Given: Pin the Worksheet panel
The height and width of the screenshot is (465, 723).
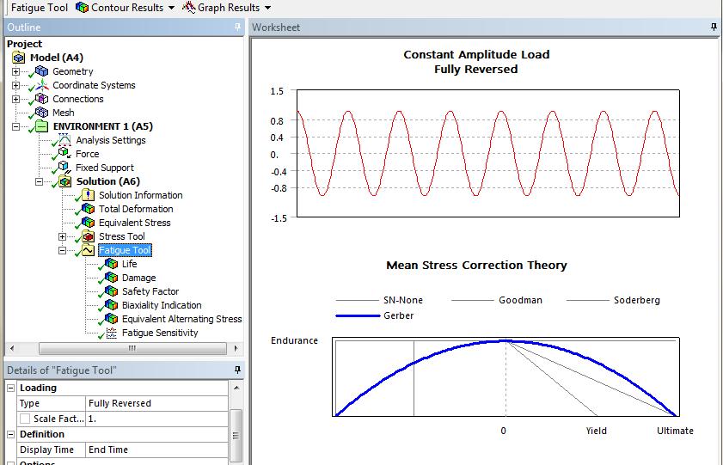Looking at the screenshot, I should pos(714,28).
